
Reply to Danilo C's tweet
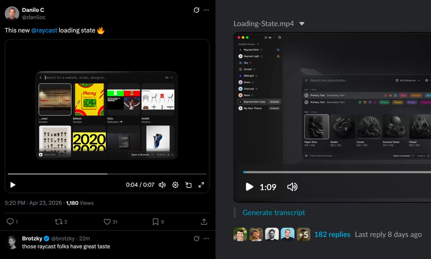pos(10,222)
